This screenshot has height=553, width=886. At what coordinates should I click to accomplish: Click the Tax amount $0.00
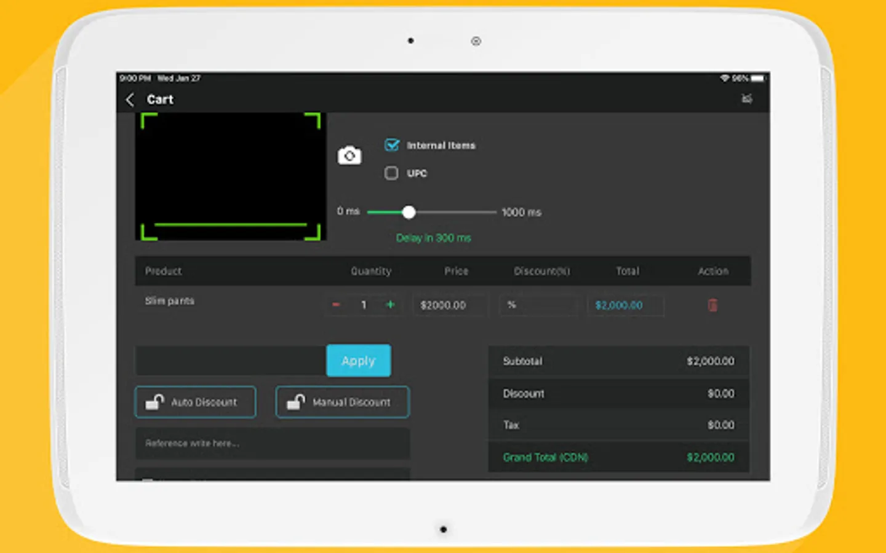coord(721,425)
